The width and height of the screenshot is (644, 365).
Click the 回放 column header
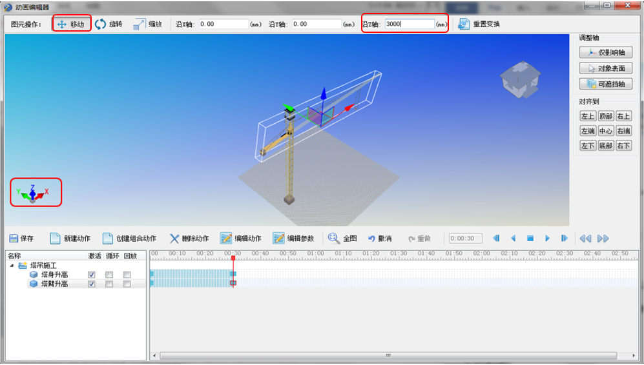(130, 256)
